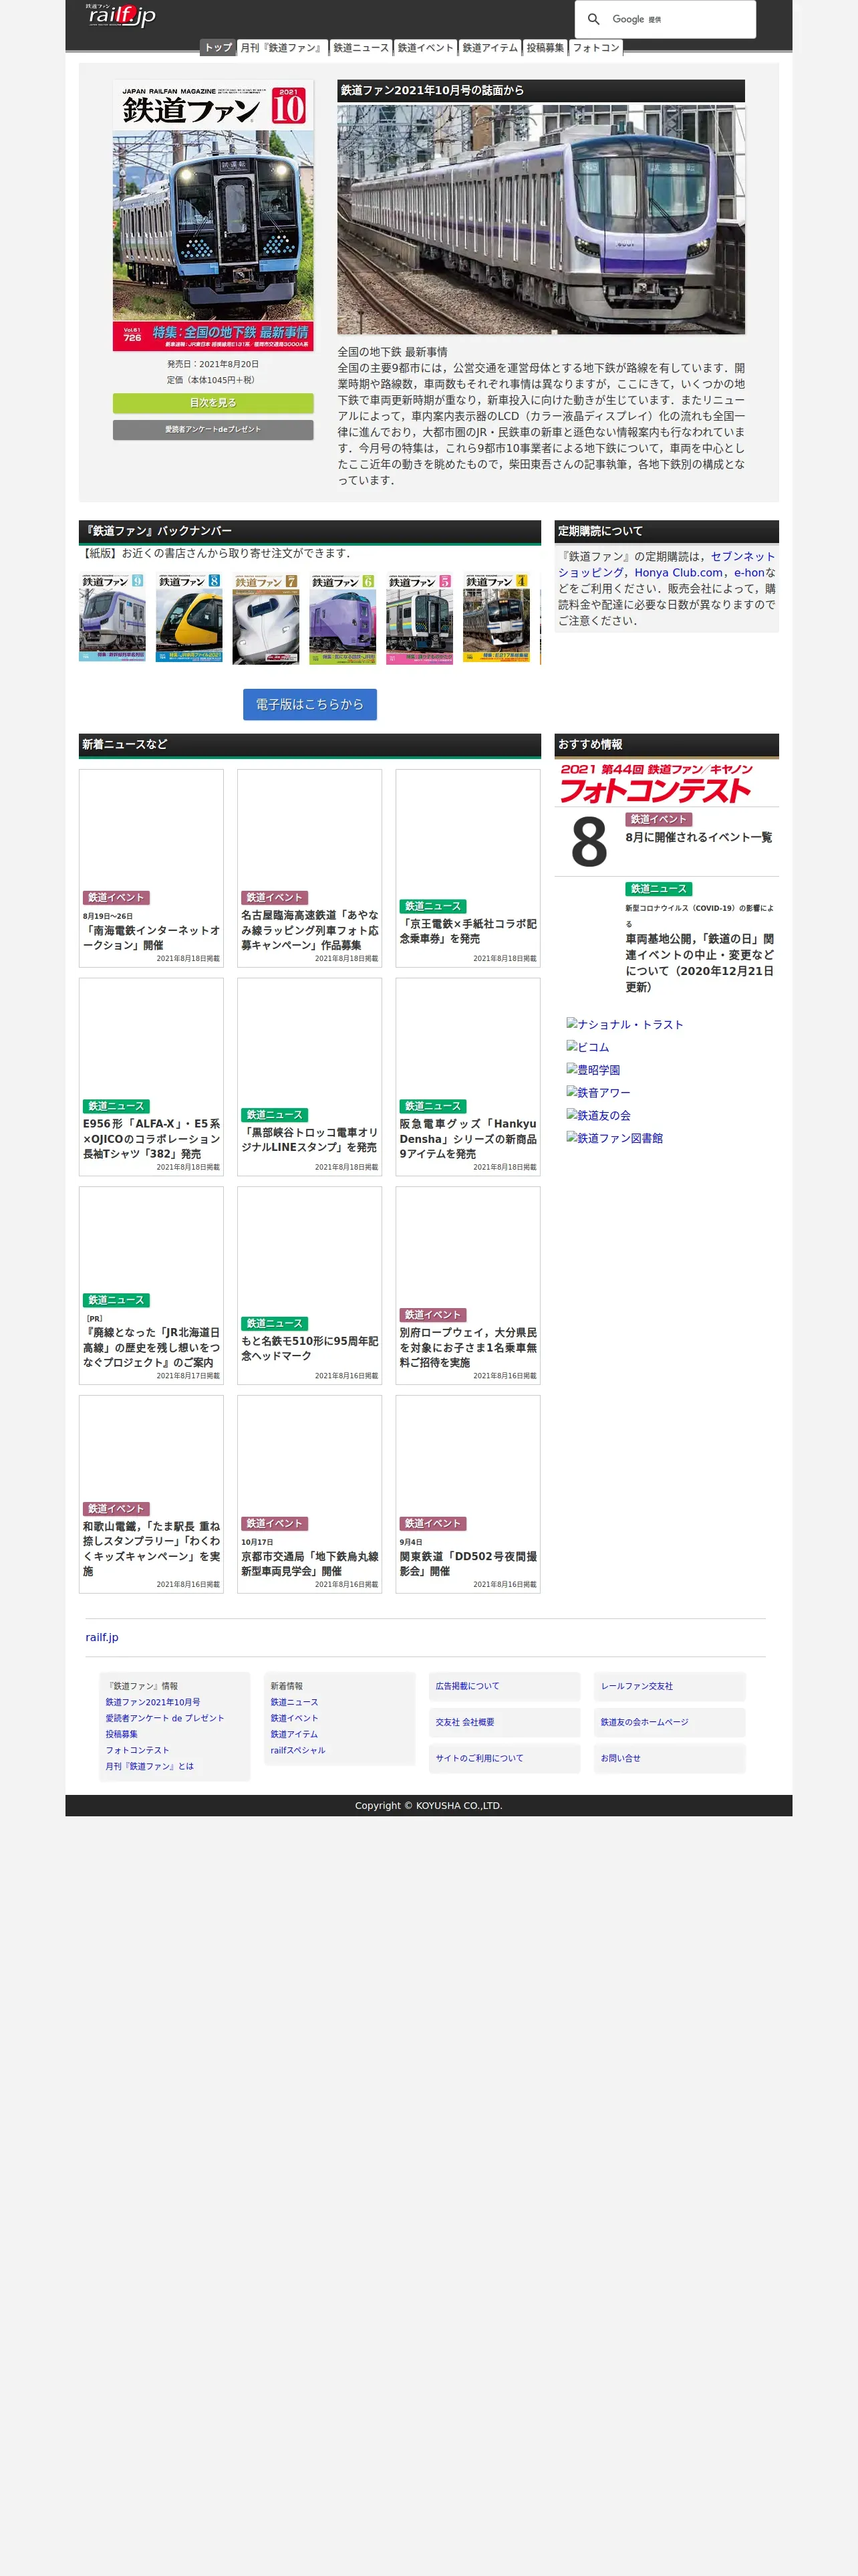Open footer link フォトコンテスト

click(138, 1750)
